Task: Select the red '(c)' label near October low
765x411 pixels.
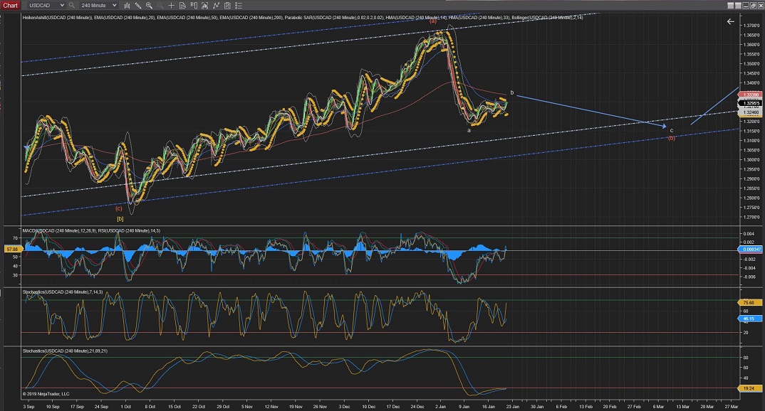Action: (118, 208)
